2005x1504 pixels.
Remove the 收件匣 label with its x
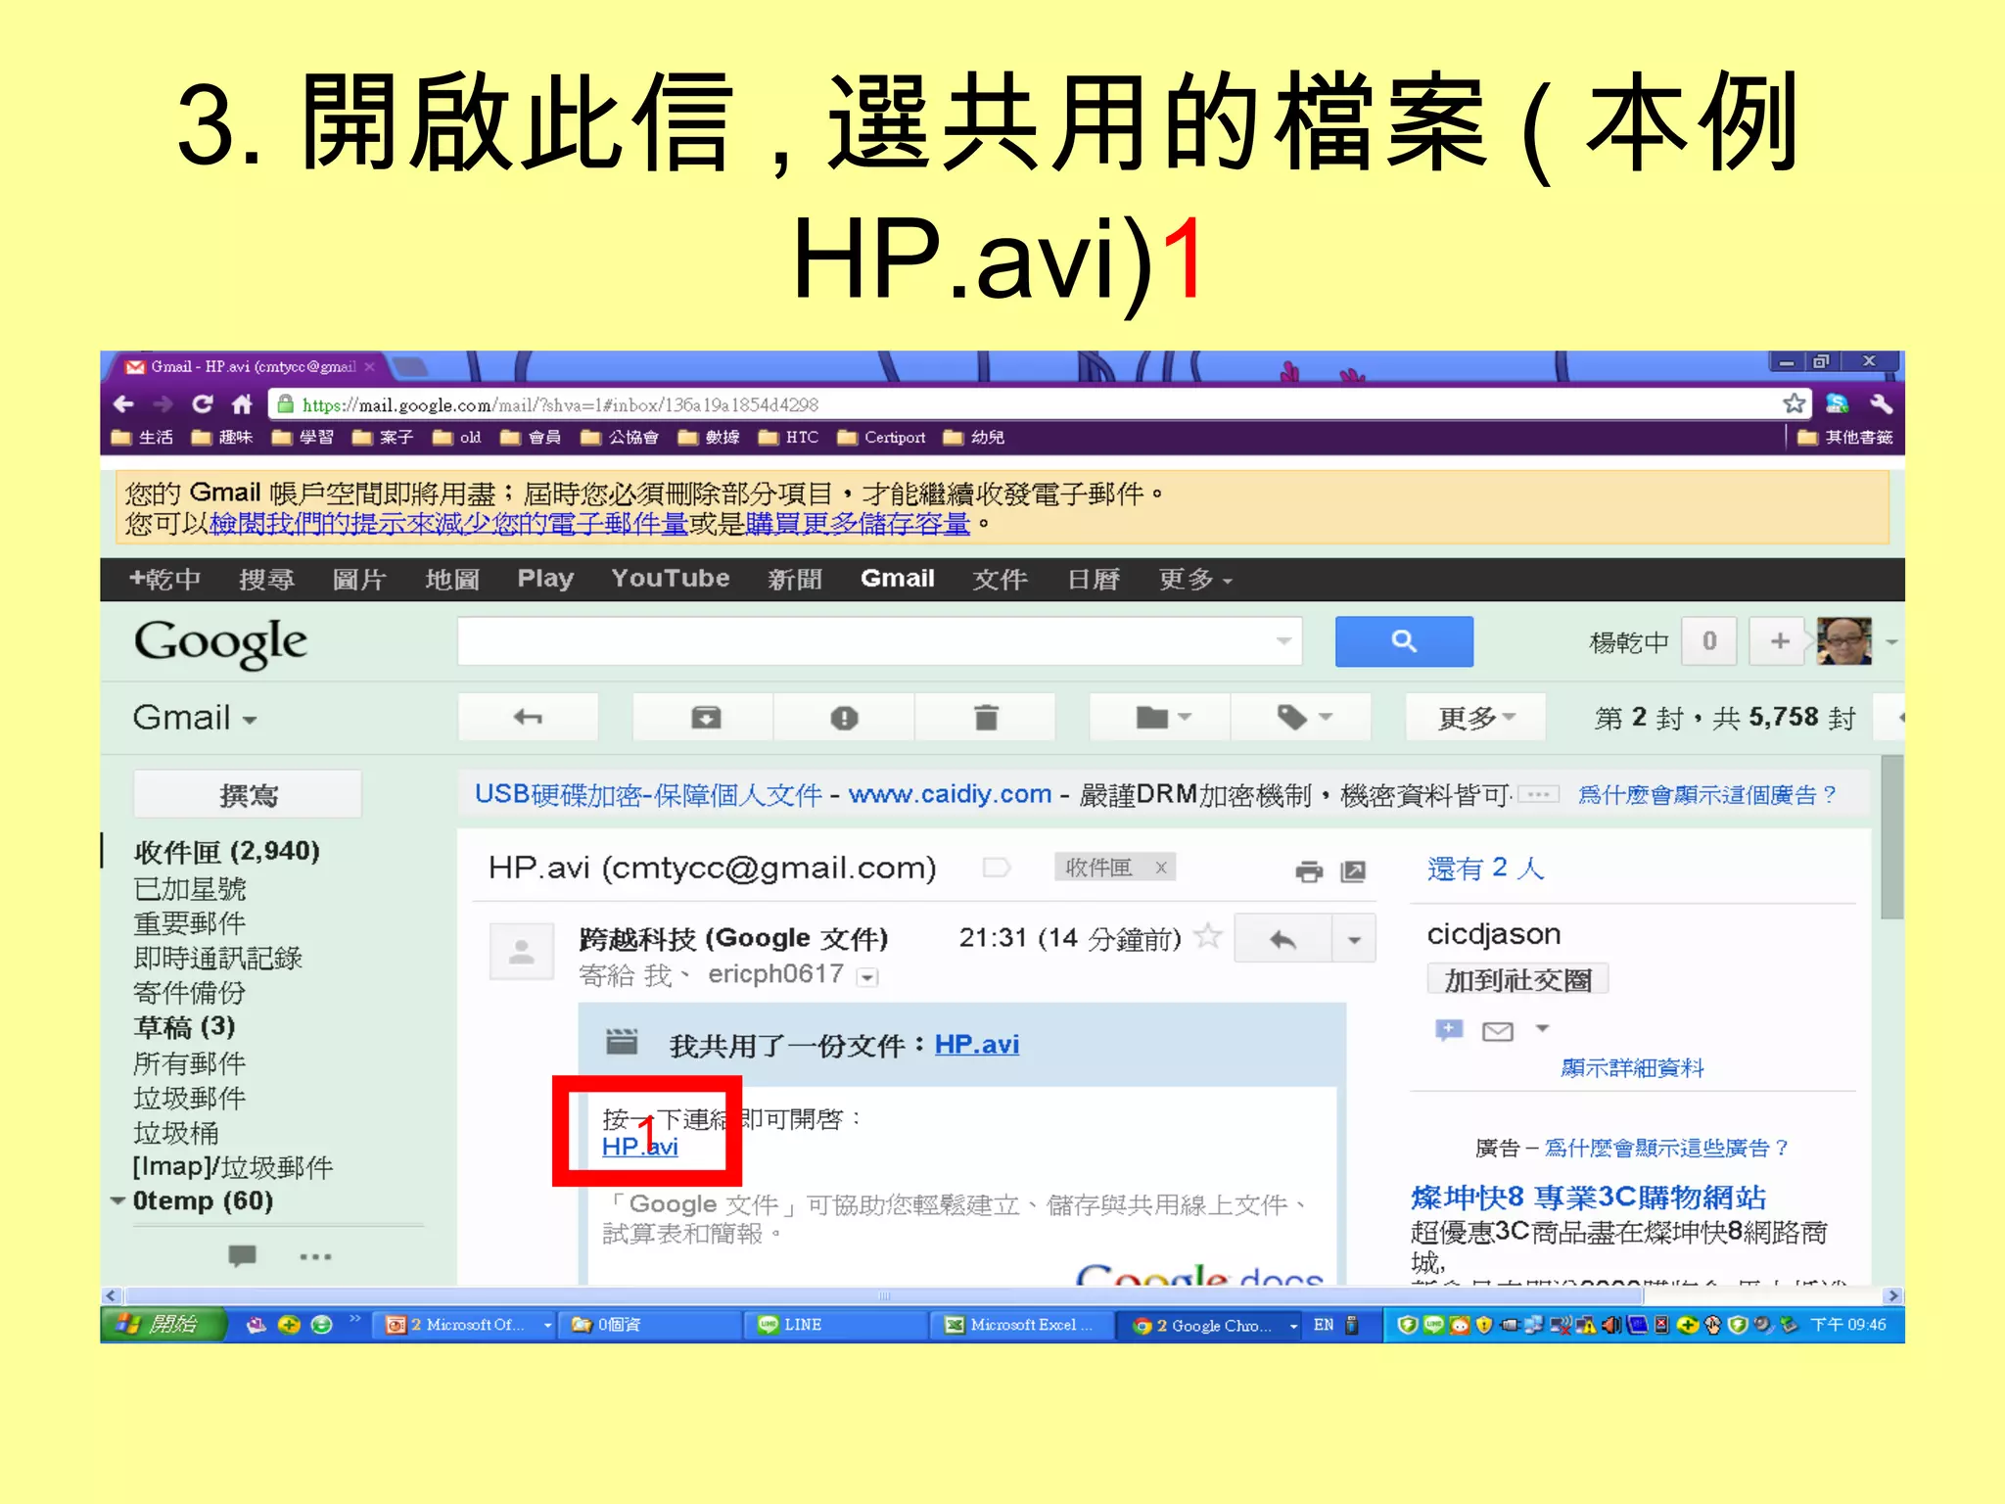[x=1161, y=868]
